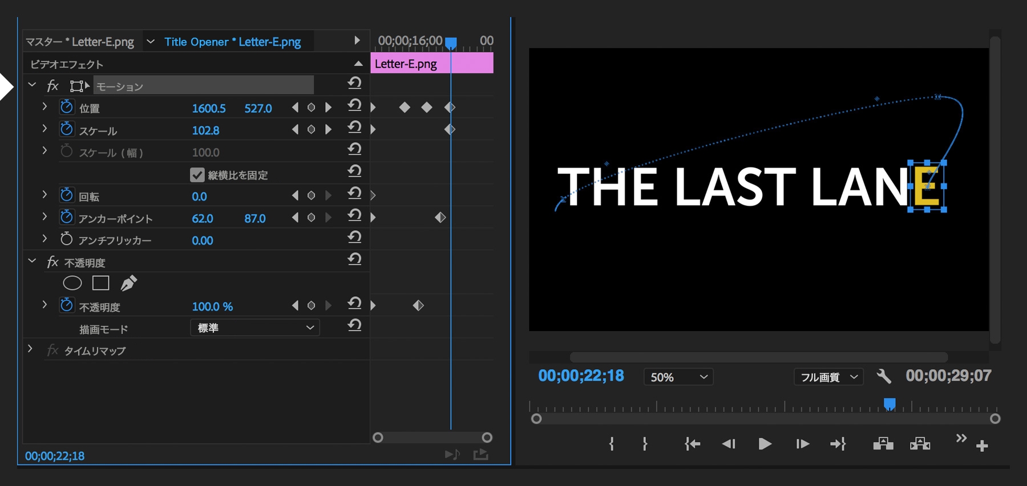Screen dimensions: 1027x486
Task: Step back one frame
Action: click(729, 444)
